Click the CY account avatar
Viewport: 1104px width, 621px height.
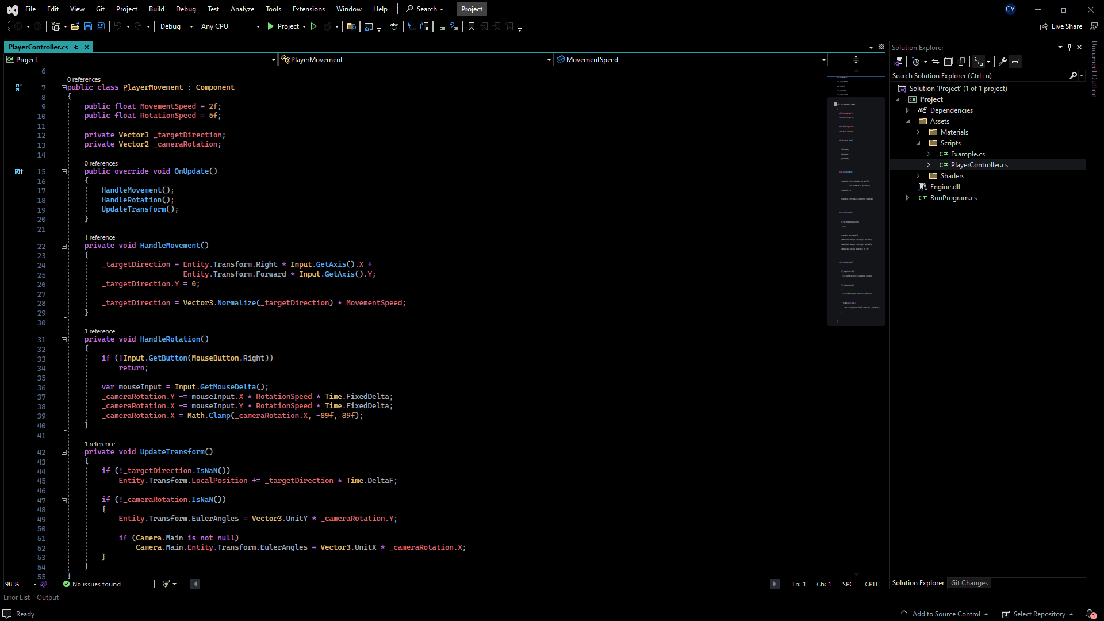(1010, 9)
